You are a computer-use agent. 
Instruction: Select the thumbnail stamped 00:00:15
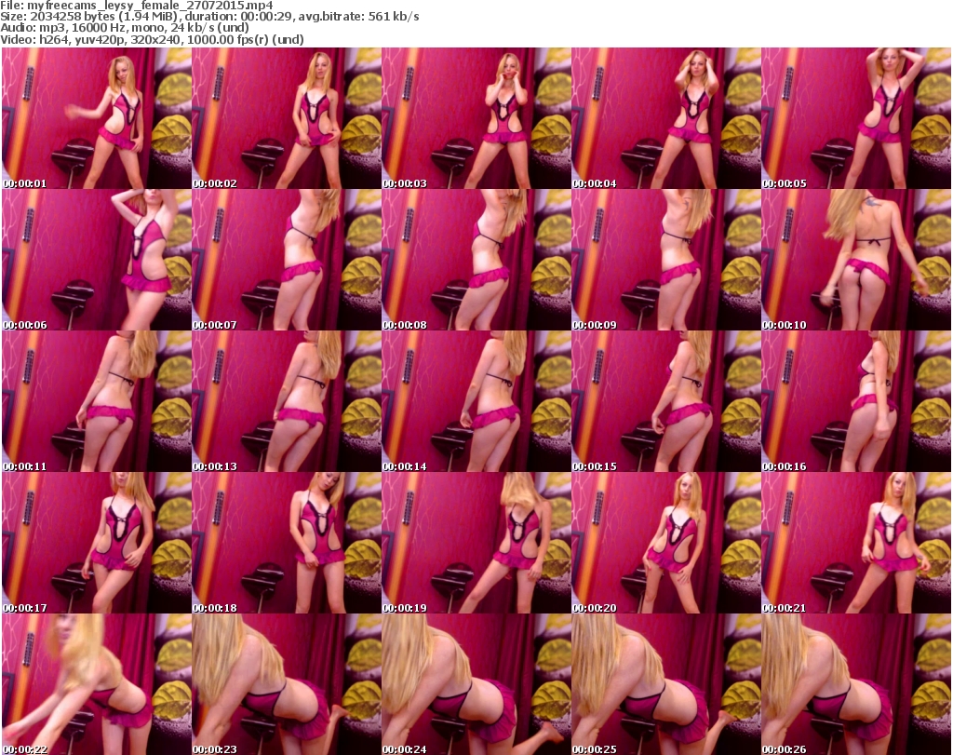pos(666,401)
